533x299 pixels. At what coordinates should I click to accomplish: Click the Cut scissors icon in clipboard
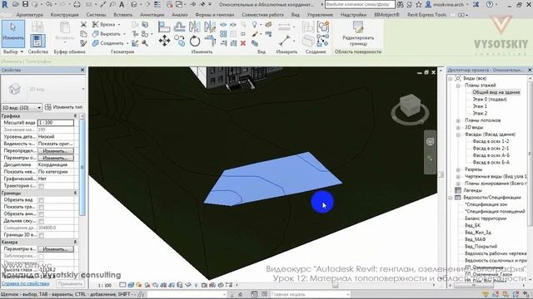[x=83, y=24]
